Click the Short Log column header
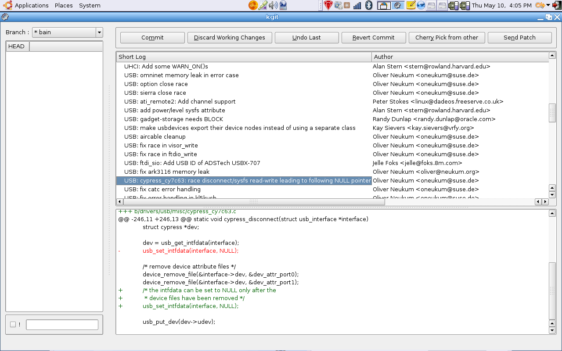 point(244,57)
